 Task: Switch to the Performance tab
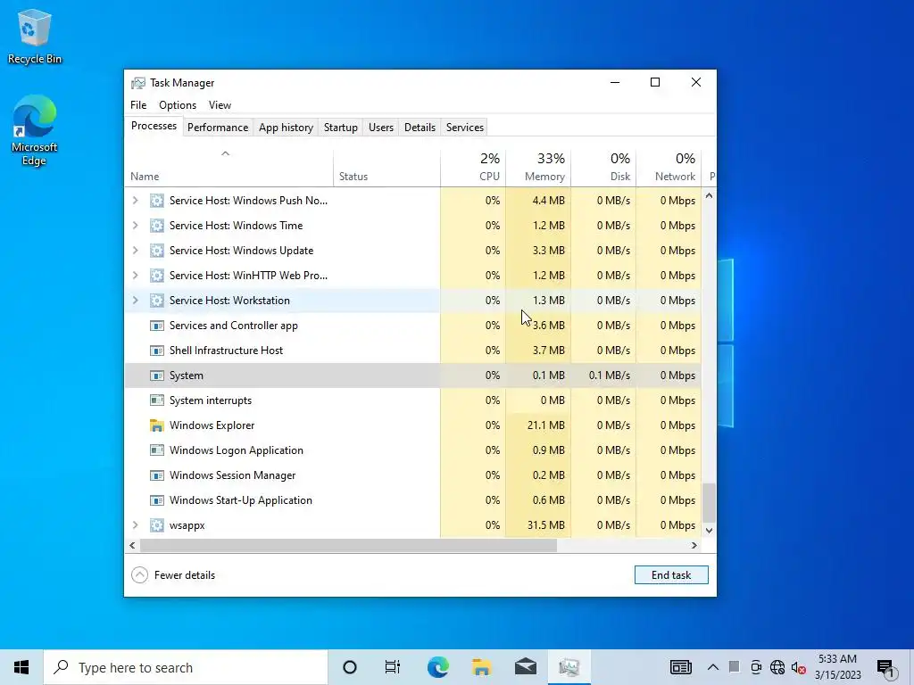pos(218,128)
